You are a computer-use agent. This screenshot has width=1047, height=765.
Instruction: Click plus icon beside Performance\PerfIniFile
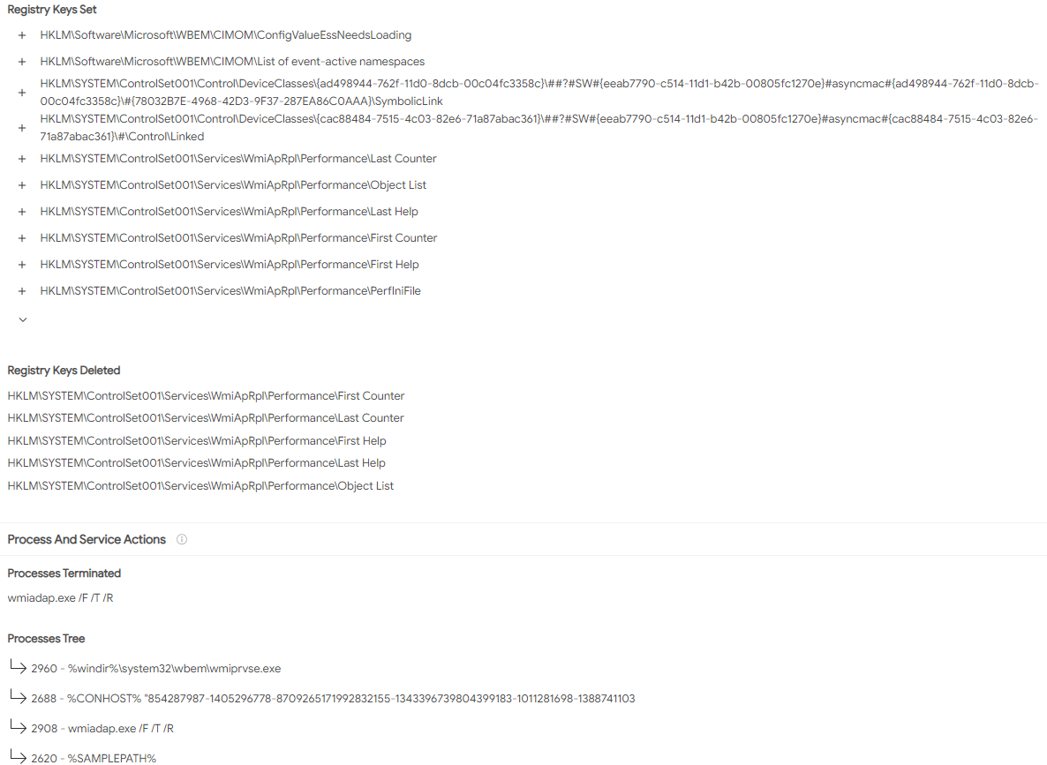point(22,292)
